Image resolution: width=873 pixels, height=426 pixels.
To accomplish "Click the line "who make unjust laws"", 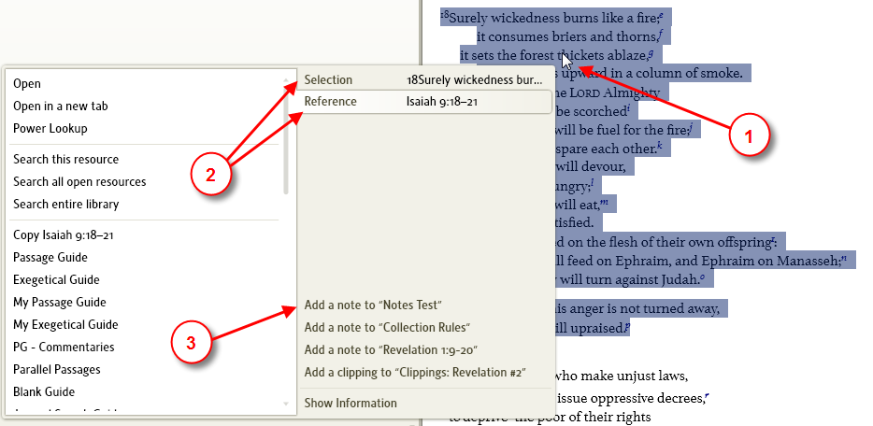I will [x=620, y=376].
